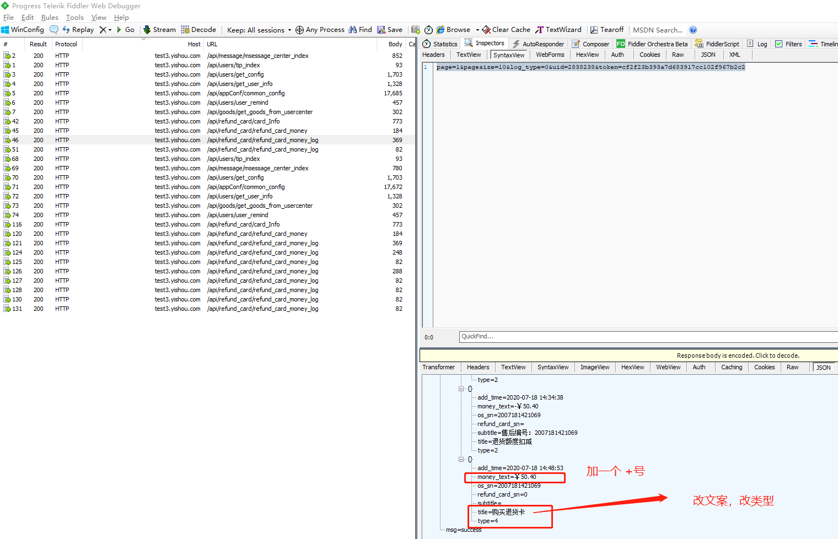Click the comment speech bubble icon
838x539 pixels.
[x=54, y=30]
